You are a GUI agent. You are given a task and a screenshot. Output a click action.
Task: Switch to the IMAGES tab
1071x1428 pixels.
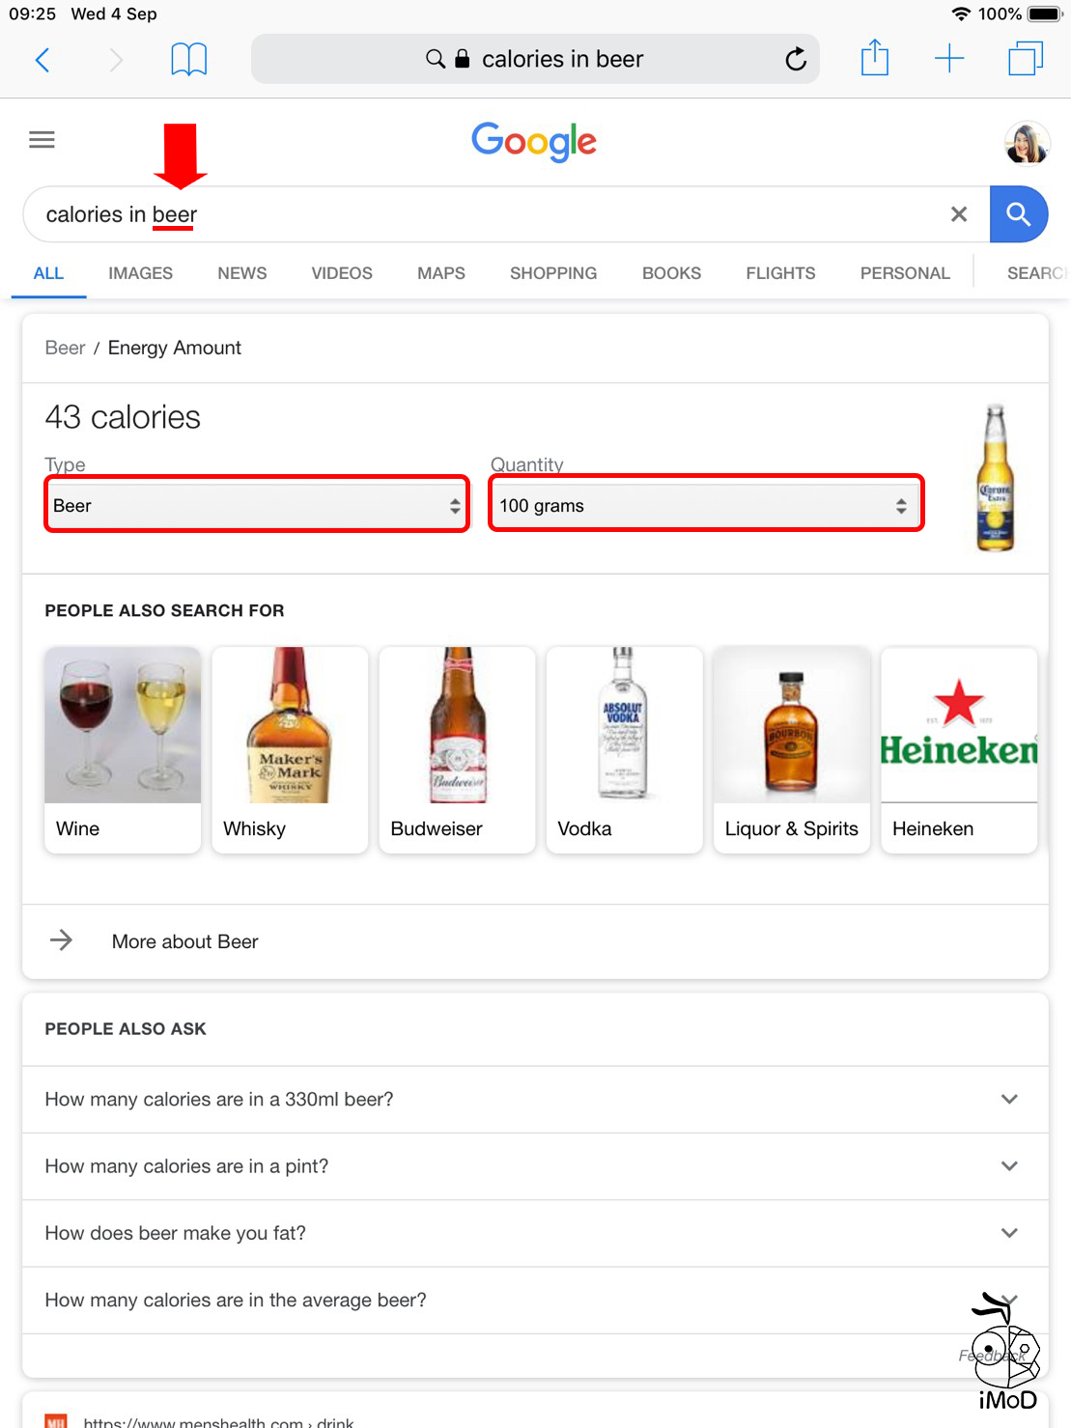(139, 273)
